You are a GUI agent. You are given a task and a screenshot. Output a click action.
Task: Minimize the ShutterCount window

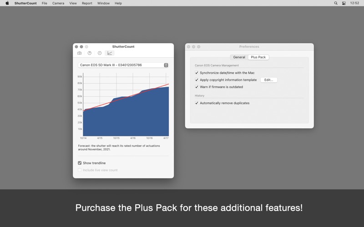81,47
